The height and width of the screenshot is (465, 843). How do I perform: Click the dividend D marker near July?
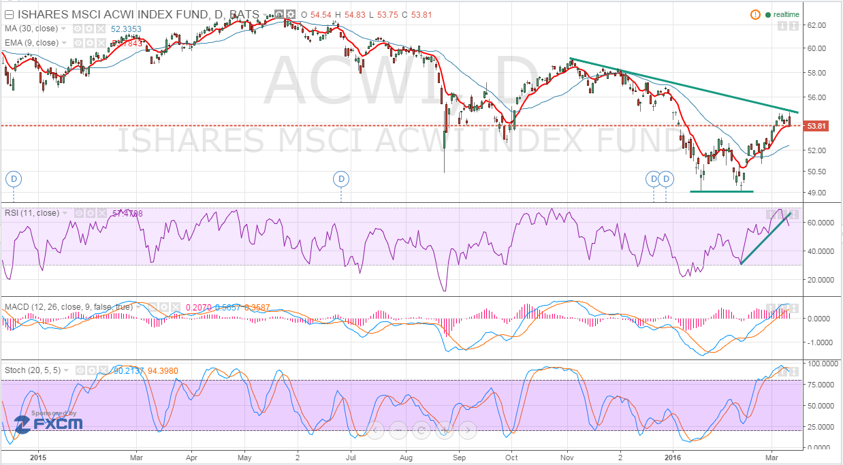[x=340, y=179]
